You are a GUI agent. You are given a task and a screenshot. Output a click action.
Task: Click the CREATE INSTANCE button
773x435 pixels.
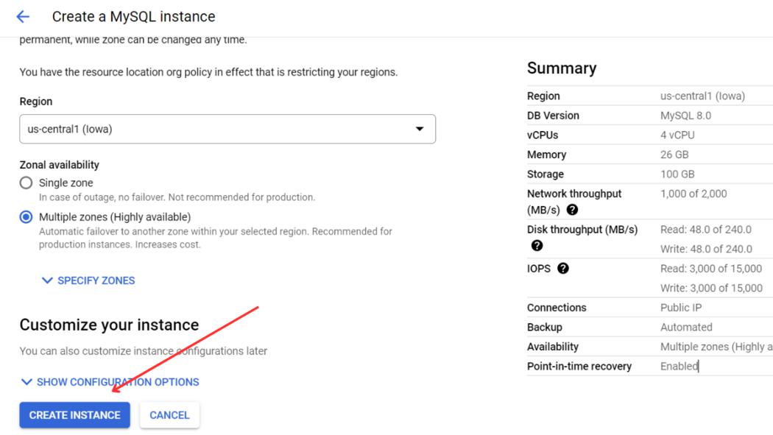coord(74,415)
